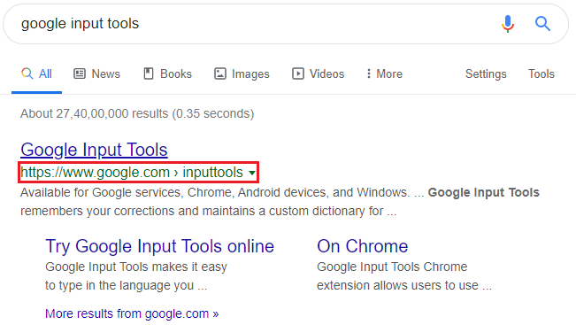The image size is (576, 325).
Task: Click the newspaper icon beside News
Action: [80, 74]
